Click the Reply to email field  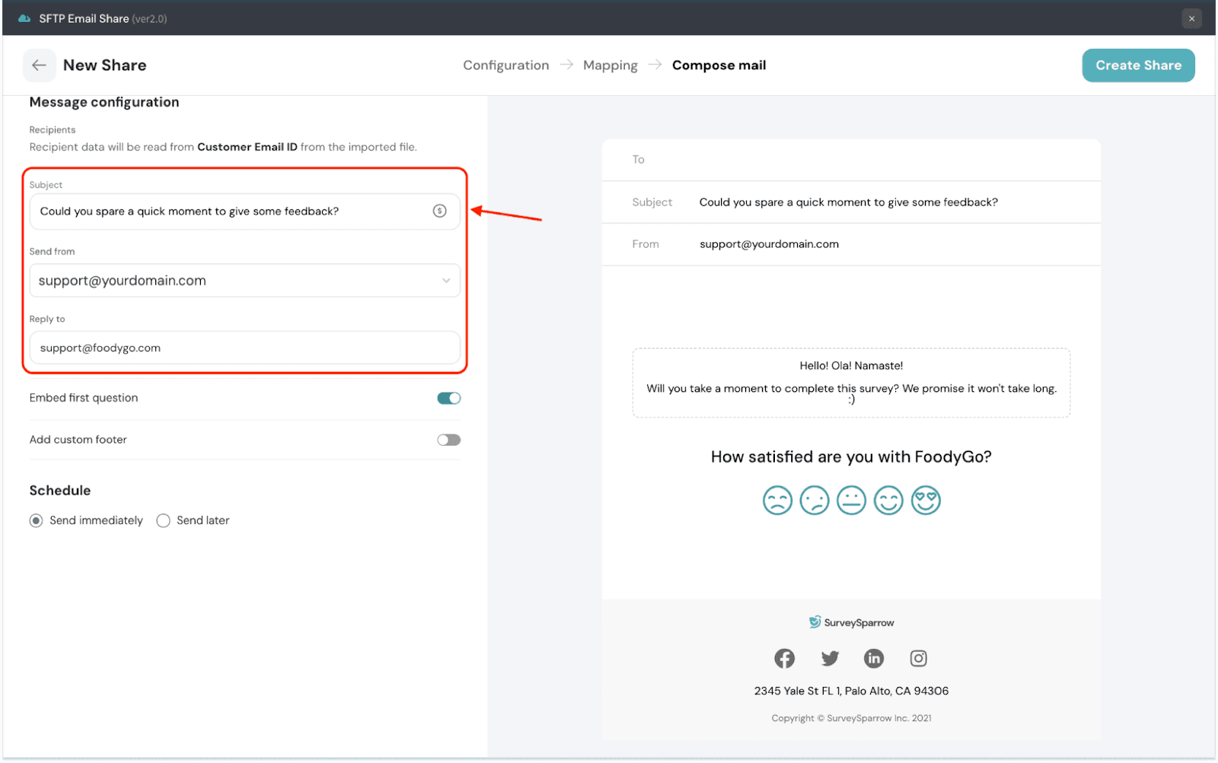(x=244, y=348)
